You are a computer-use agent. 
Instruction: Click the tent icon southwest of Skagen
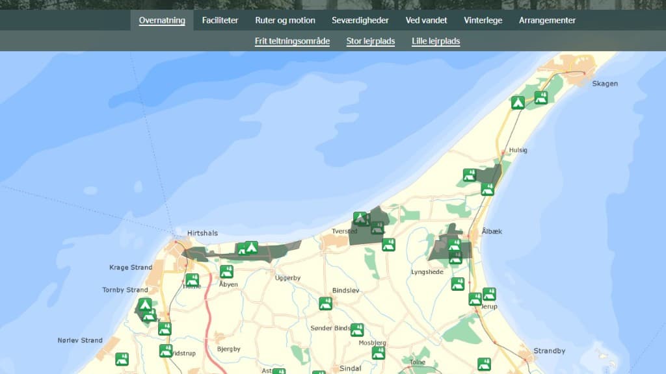[x=518, y=103]
